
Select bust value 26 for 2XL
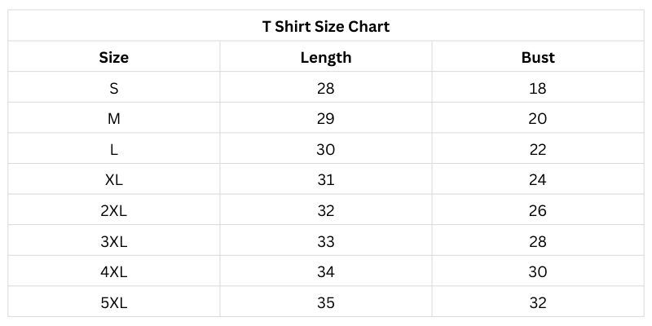point(538,211)
